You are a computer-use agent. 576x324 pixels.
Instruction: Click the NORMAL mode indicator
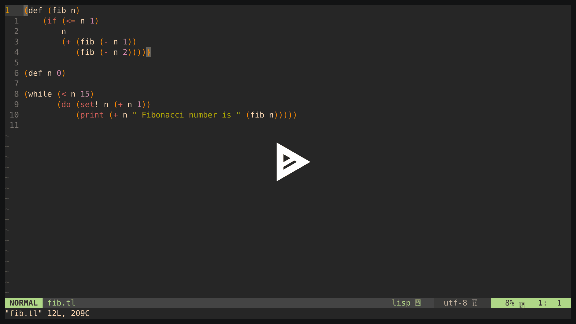click(x=24, y=303)
